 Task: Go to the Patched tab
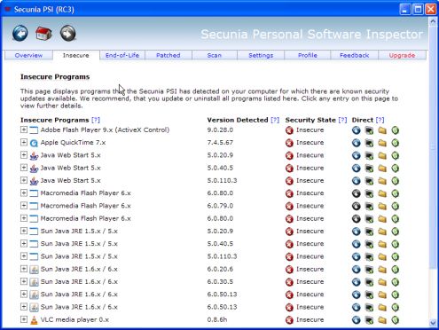click(x=169, y=55)
